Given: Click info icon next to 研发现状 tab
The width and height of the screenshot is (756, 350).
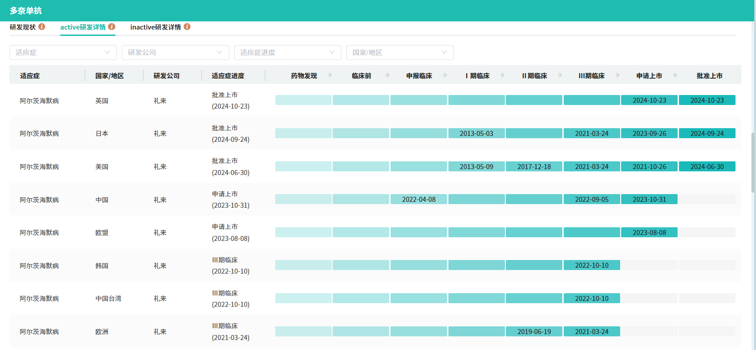Looking at the screenshot, I should [41, 27].
